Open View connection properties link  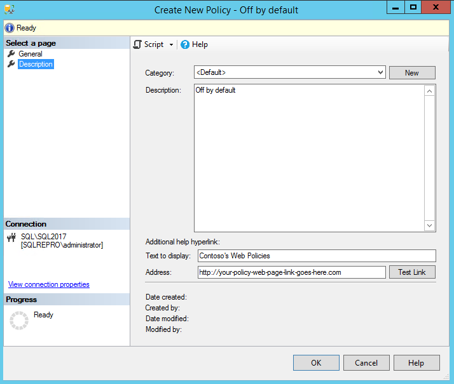[x=48, y=284]
